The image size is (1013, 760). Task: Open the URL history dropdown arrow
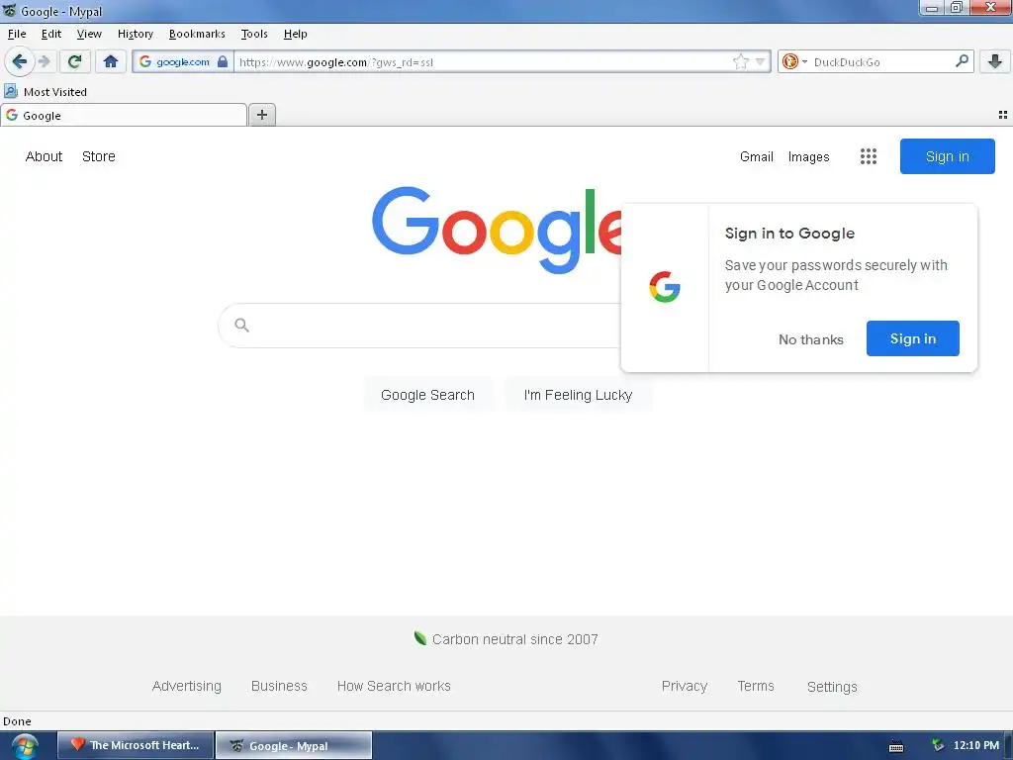click(760, 62)
